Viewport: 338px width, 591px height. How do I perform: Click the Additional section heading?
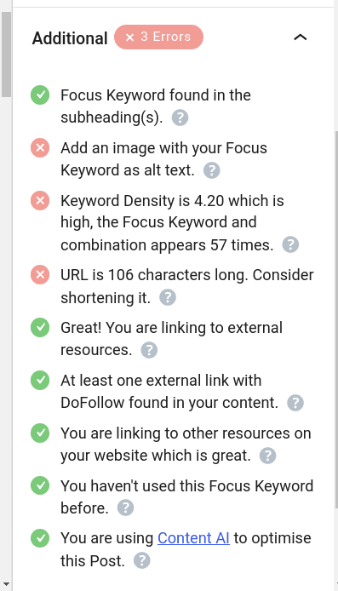[x=70, y=38]
